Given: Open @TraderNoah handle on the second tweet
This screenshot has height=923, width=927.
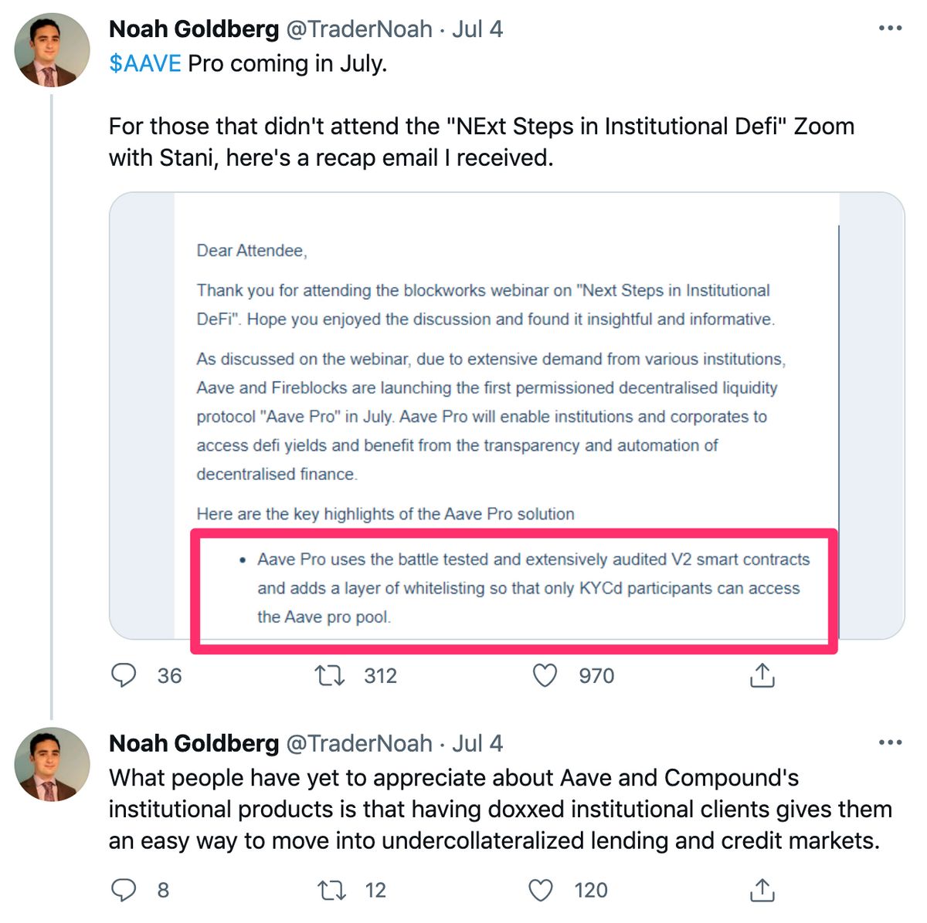Looking at the screenshot, I should click(359, 743).
